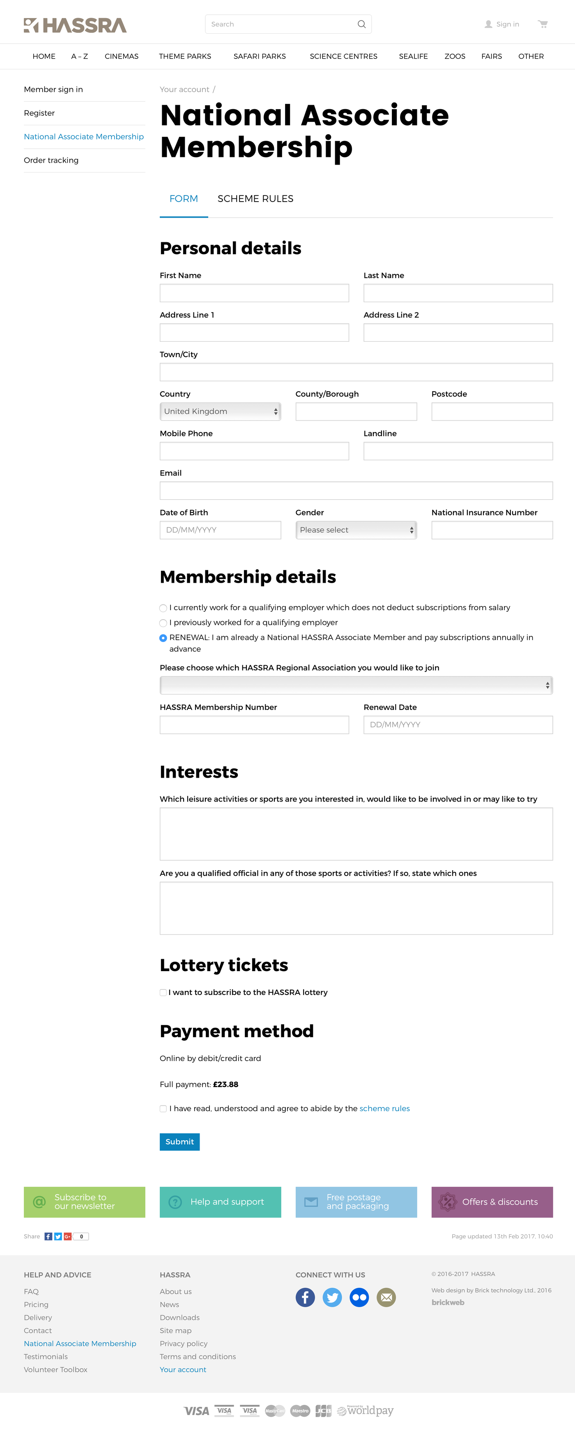Share page via small Facebook share icon
The height and width of the screenshot is (1429, 575).
[x=48, y=1236]
